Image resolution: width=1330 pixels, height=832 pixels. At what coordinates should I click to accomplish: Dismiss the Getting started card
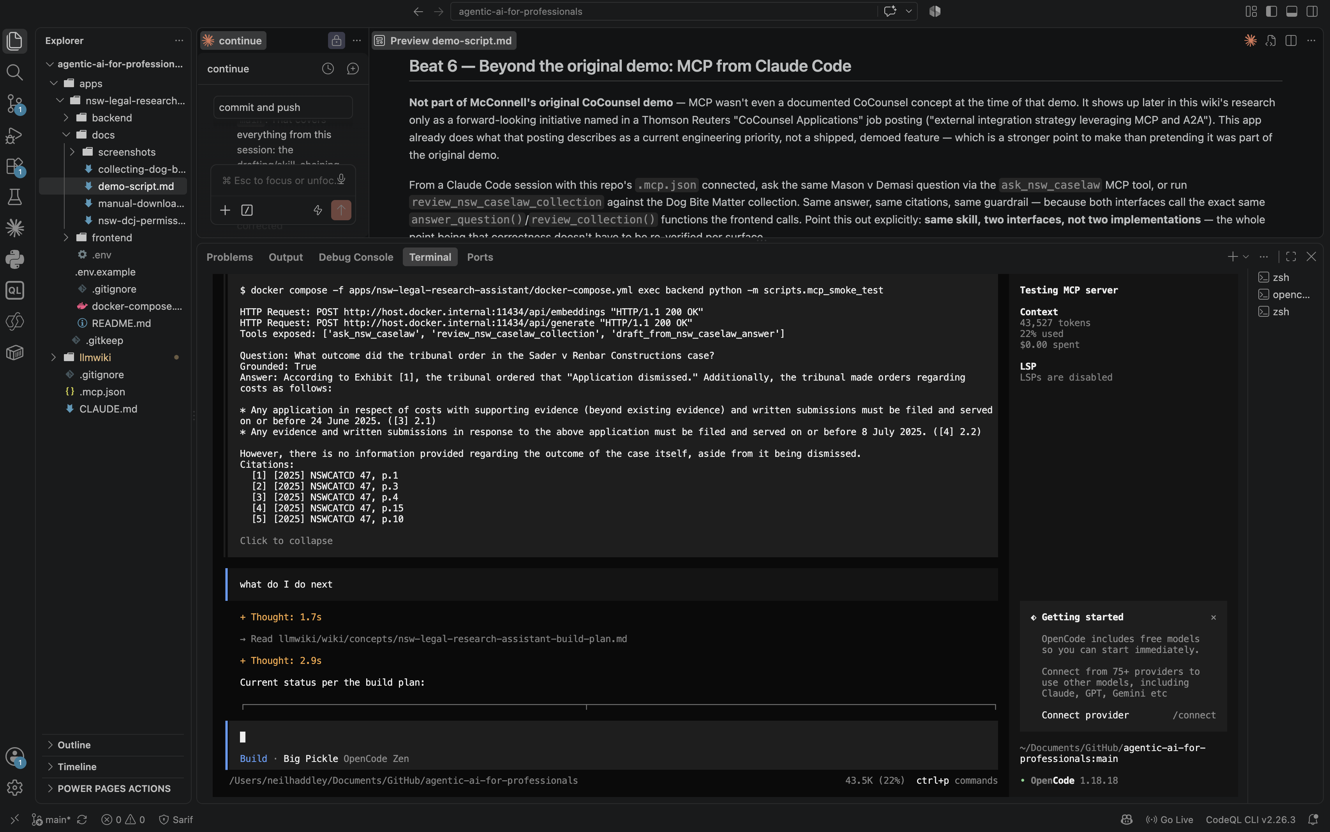(1213, 618)
